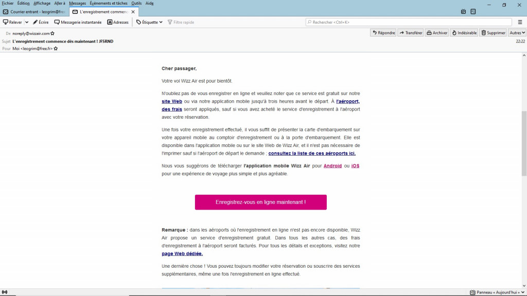Compose a new message with Écrire
The height and width of the screenshot is (296, 527).
(41, 22)
